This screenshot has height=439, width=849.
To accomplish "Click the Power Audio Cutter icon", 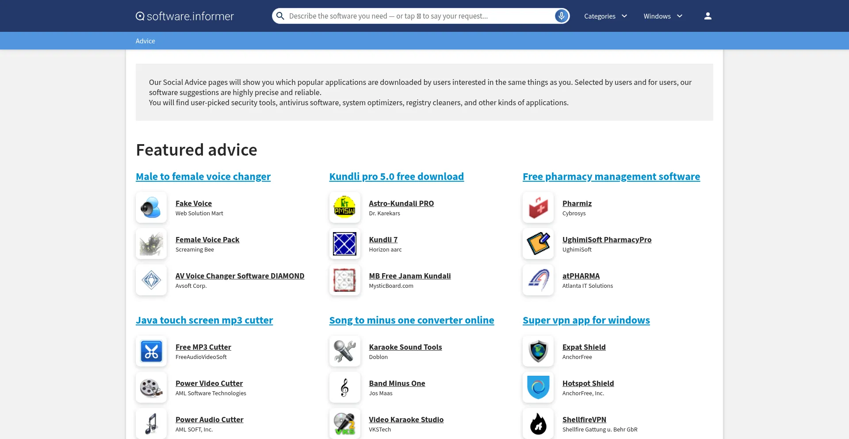I will [151, 424].
